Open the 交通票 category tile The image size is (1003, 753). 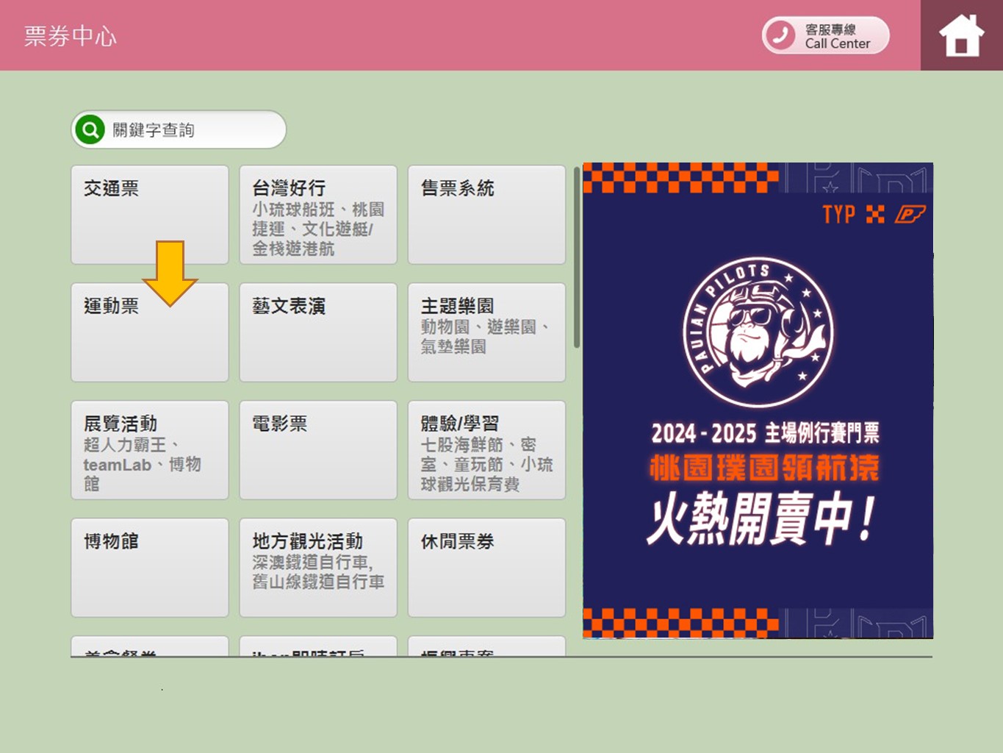click(150, 215)
